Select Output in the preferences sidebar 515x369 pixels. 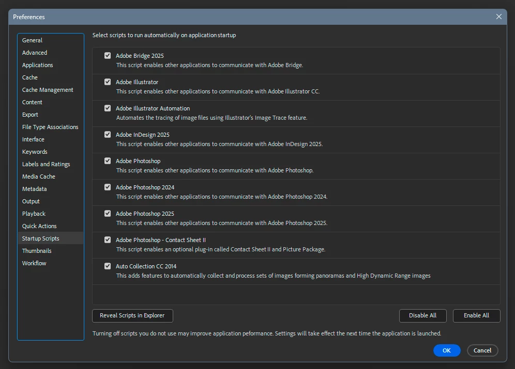click(x=51, y=201)
